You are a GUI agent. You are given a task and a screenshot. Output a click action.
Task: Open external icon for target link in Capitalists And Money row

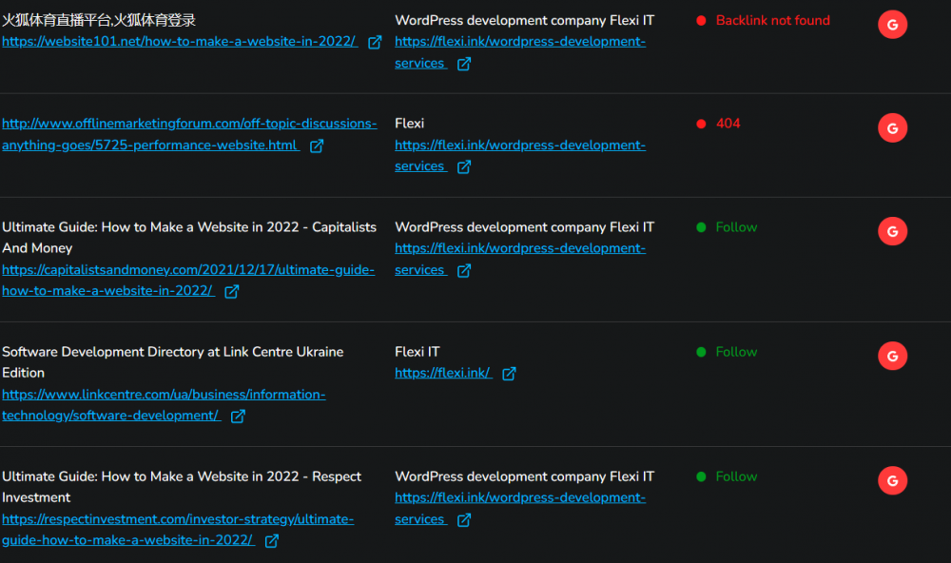click(464, 271)
